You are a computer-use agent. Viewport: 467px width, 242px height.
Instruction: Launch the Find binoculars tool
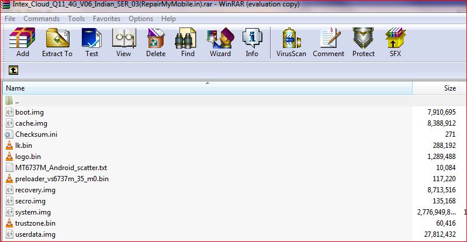point(188,43)
